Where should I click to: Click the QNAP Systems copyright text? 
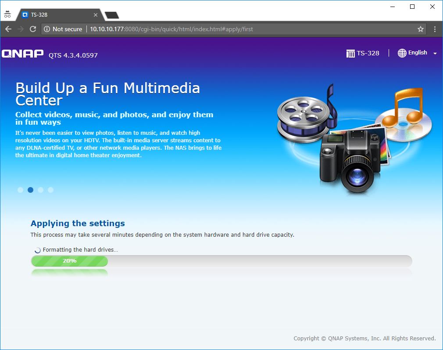[x=364, y=339]
